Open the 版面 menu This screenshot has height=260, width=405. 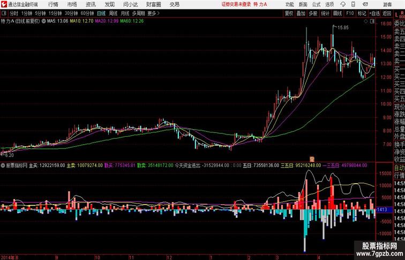click(303, 4)
